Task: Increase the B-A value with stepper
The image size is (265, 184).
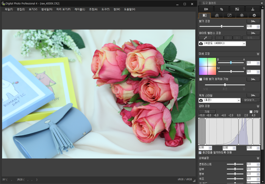Action: pos(258,62)
